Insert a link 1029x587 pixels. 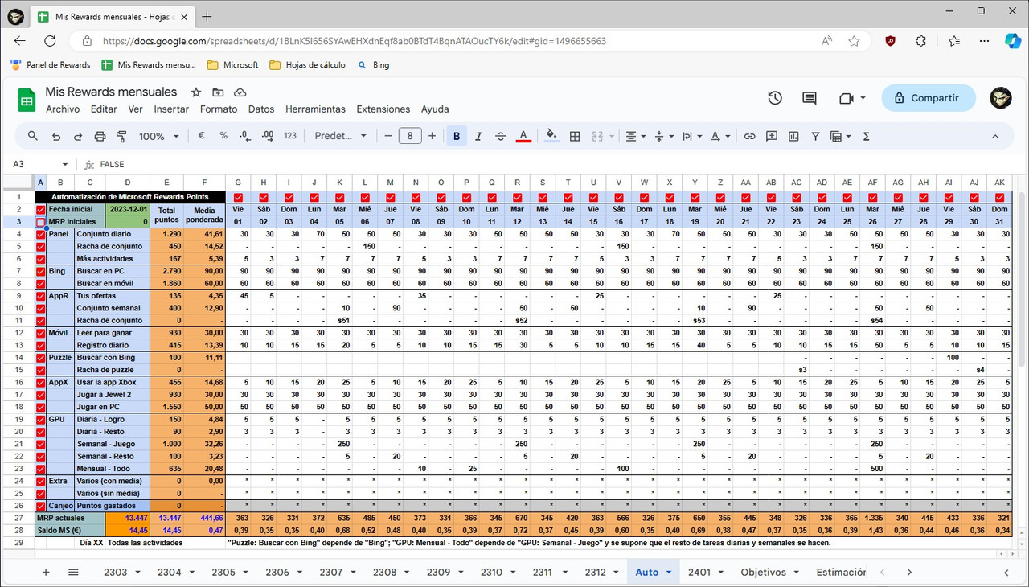tap(749, 136)
